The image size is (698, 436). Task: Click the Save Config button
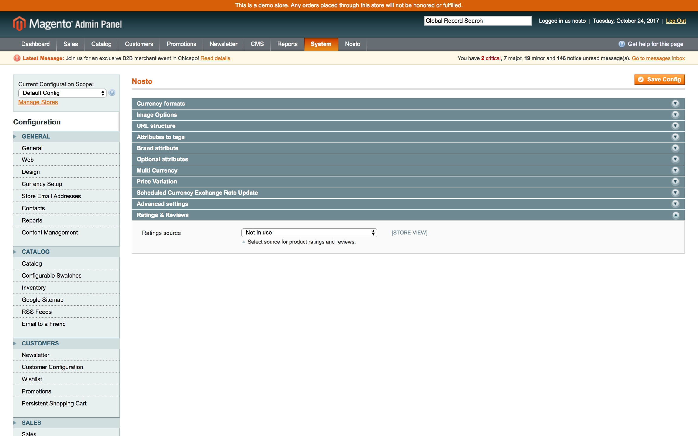[x=659, y=80]
